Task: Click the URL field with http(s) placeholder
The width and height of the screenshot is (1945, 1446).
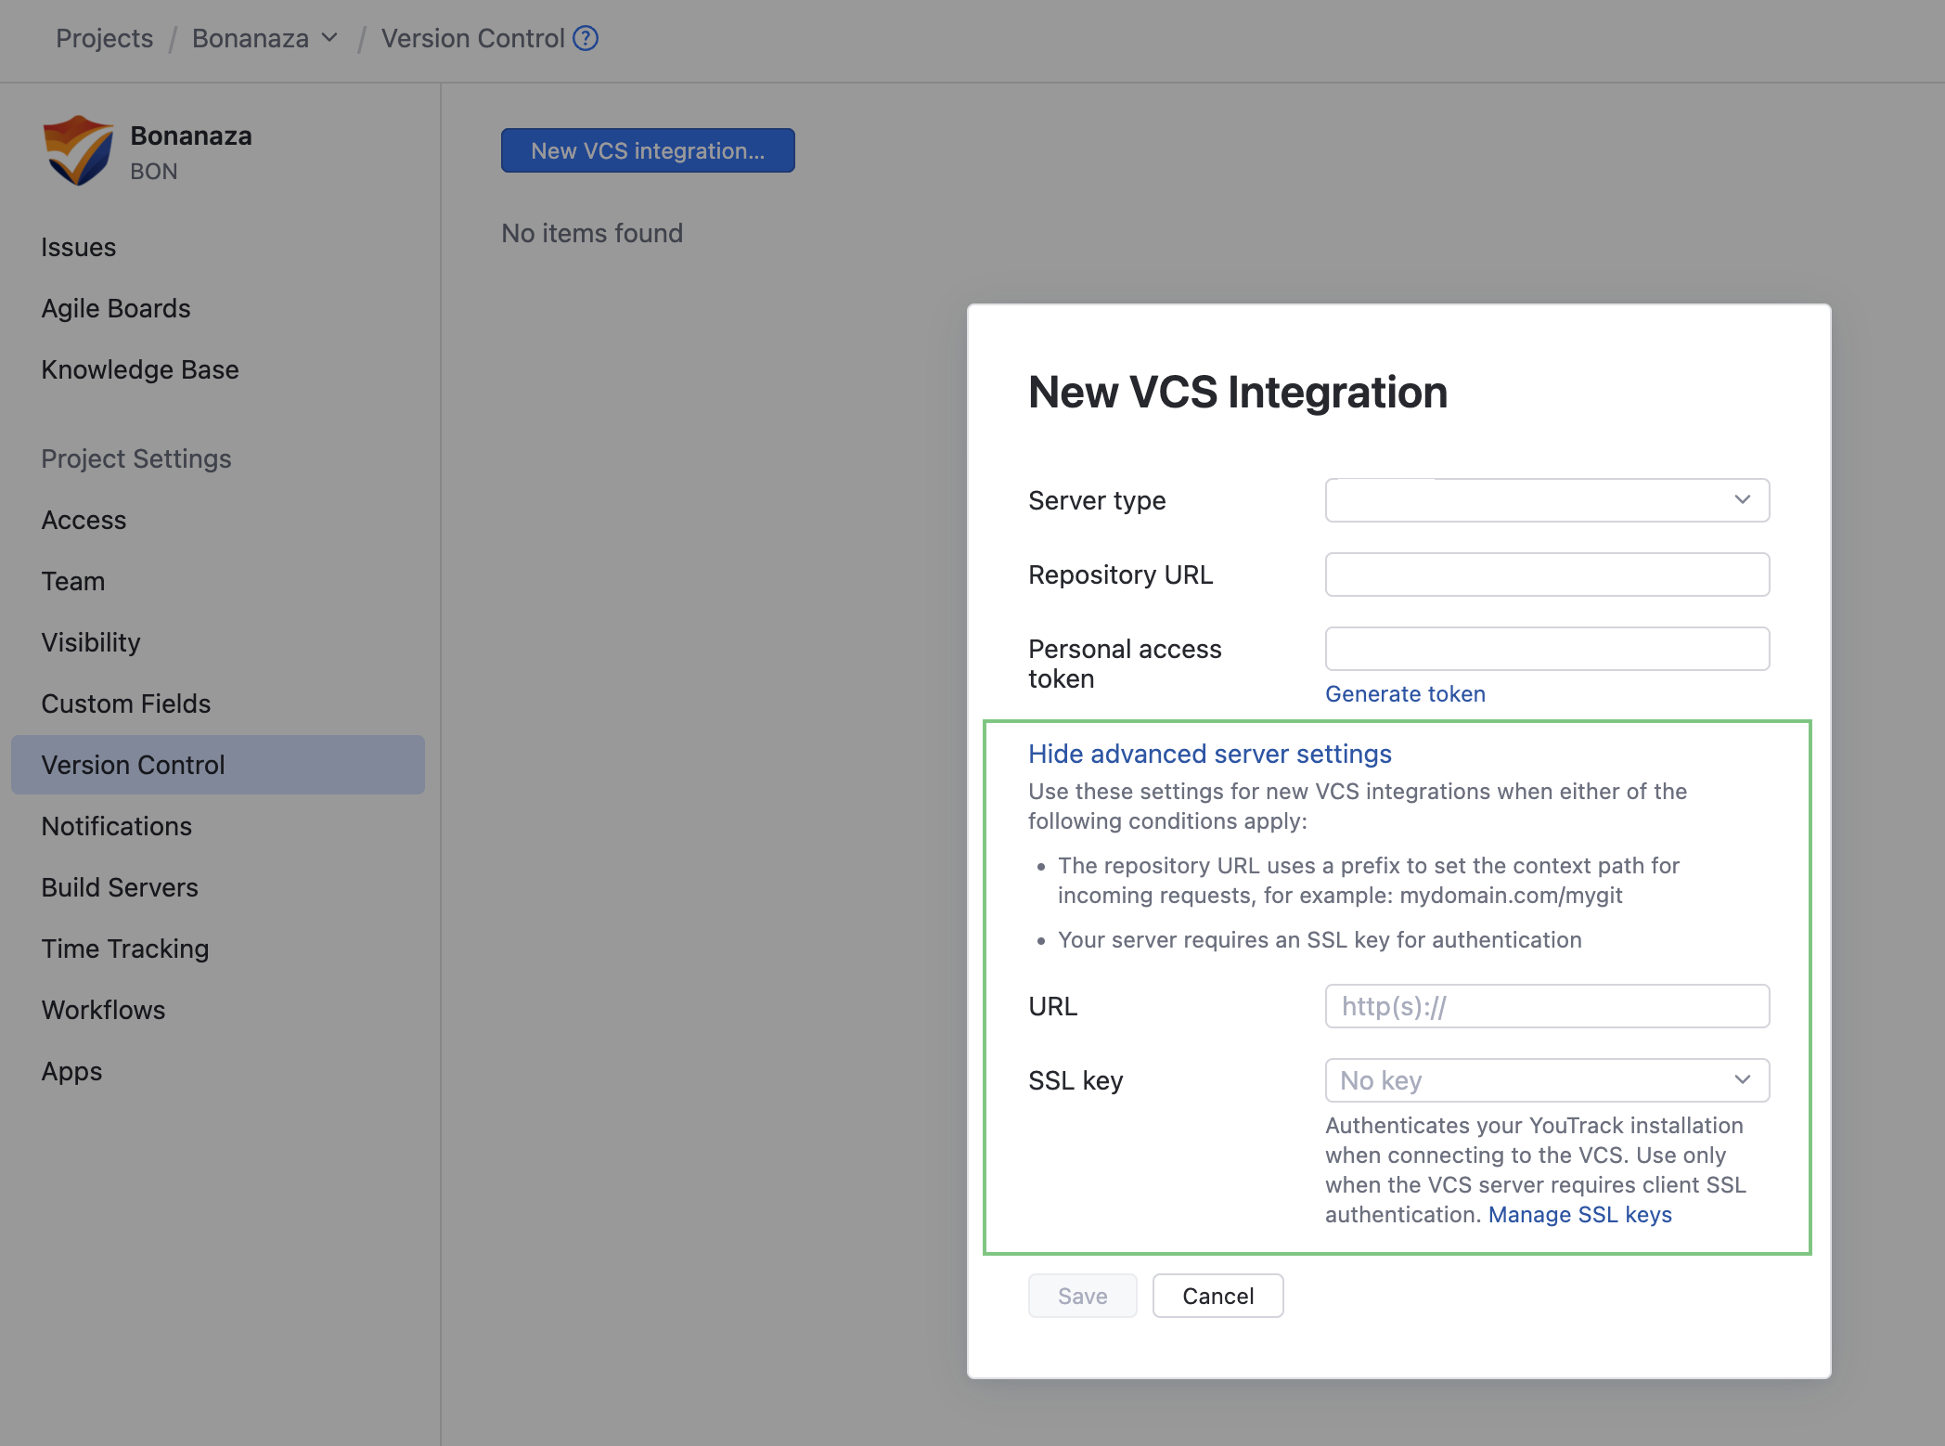Action: (x=1546, y=1006)
